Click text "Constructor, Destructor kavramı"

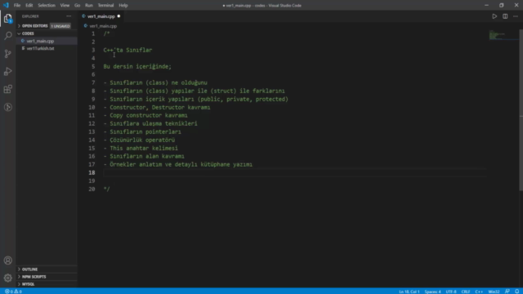tap(160, 107)
